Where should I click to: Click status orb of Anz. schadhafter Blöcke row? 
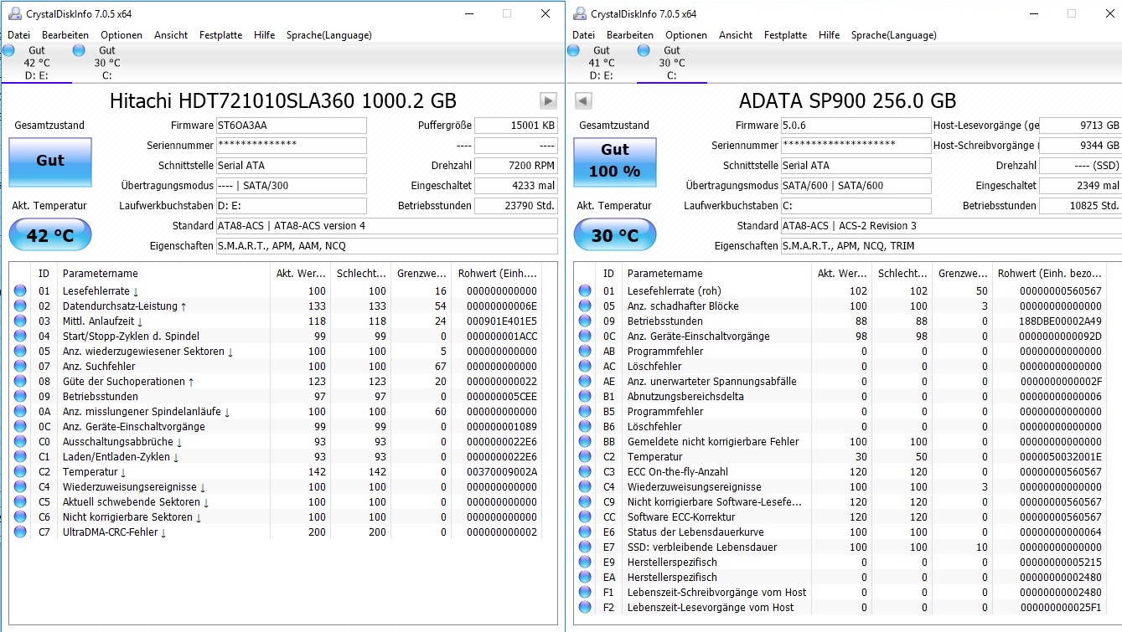(x=585, y=306)
